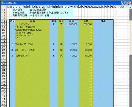Click the 初期セットアップ cell
Image resolution: width=132 pixels, height=107 pixels.
pyautogui.click(x=22, y=56)
